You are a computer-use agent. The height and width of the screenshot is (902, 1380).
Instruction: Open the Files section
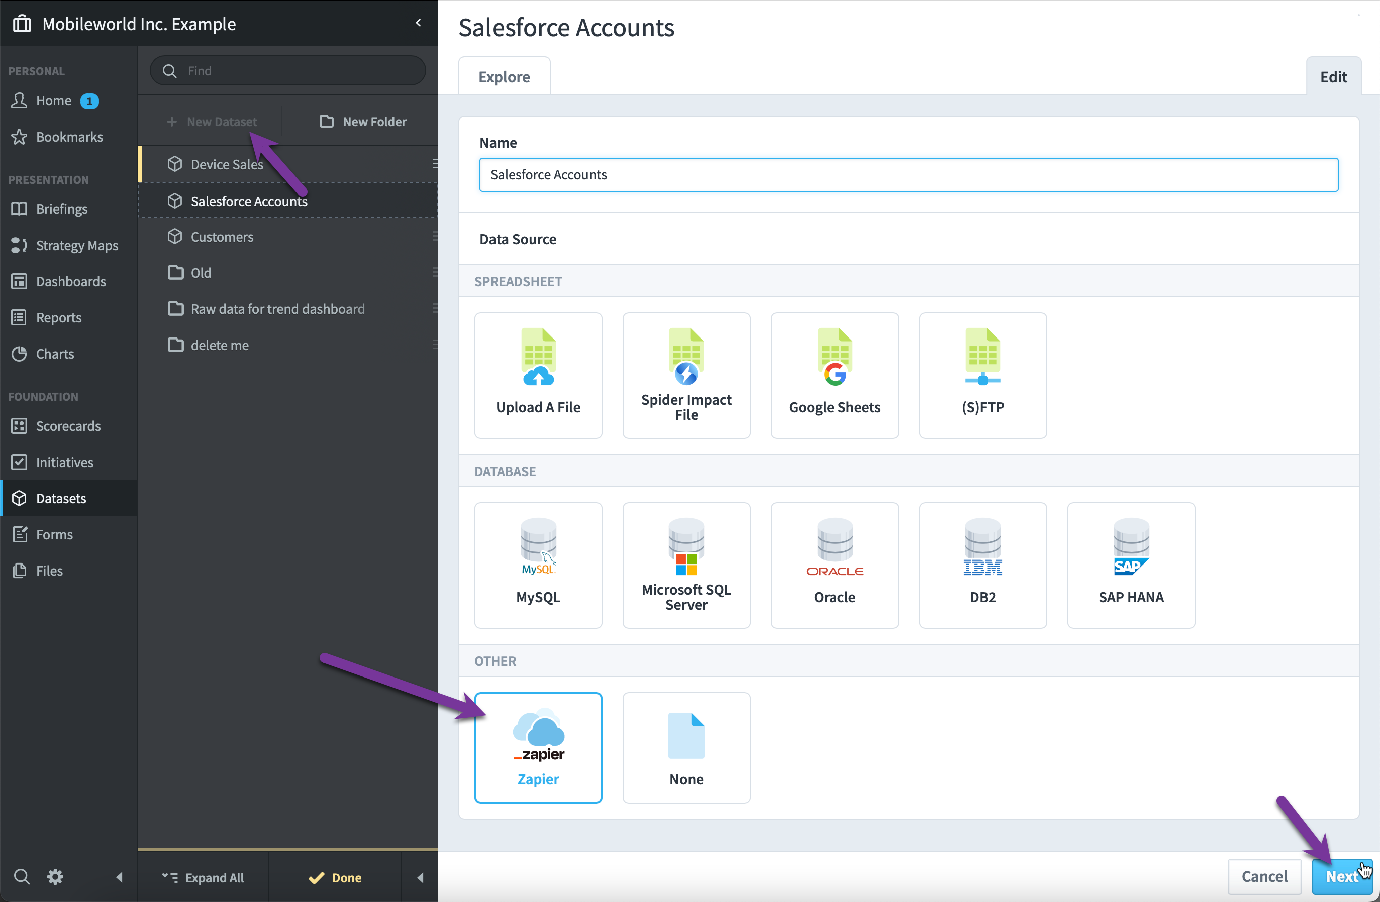coord(49,571)
